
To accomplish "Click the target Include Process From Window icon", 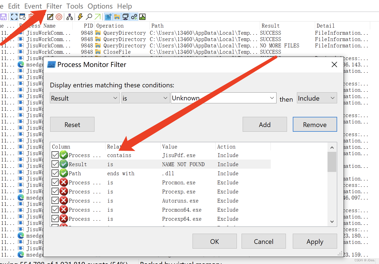I will pos(59,17).
